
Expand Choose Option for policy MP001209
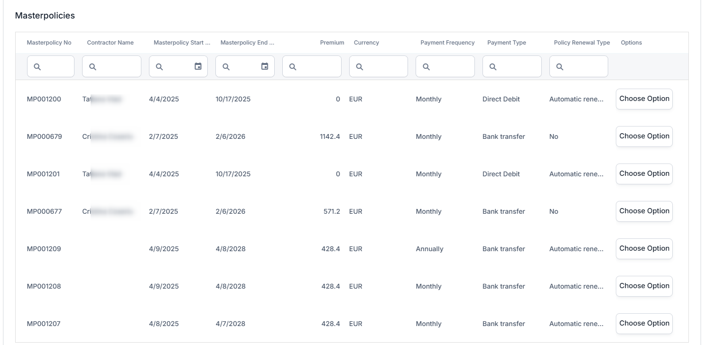point(644,249)
